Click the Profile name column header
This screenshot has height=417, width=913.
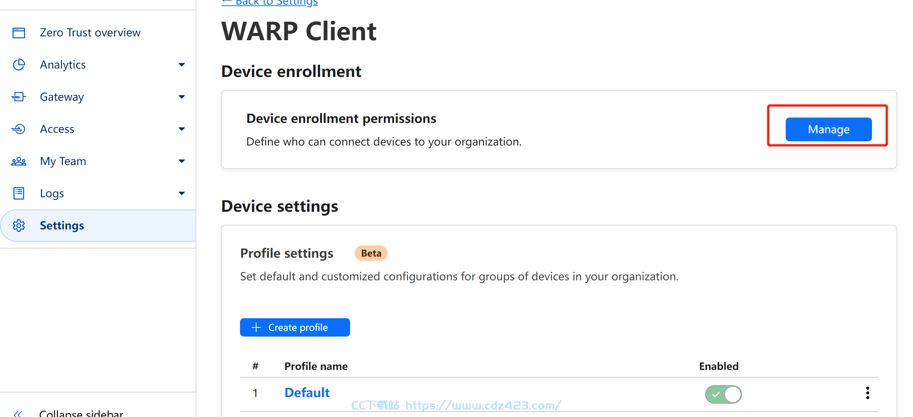[x=316, y=366]
